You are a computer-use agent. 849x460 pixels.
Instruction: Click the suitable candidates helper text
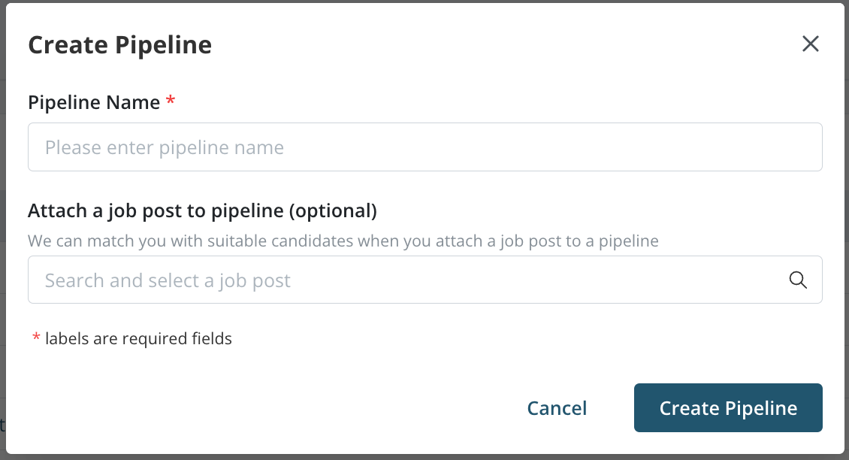click(x=343, y=241)
